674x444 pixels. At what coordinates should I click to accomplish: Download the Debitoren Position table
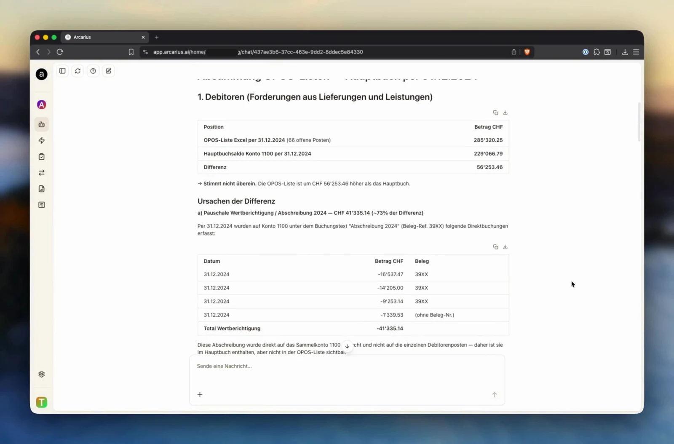point(505,112)
